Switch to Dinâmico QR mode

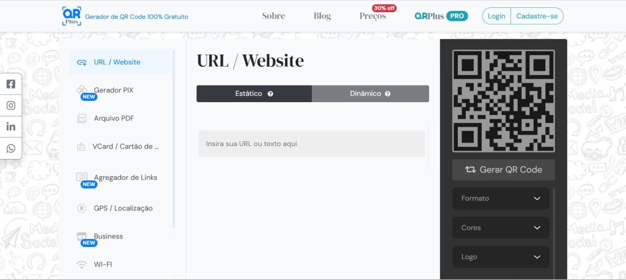tap(366, 94)
